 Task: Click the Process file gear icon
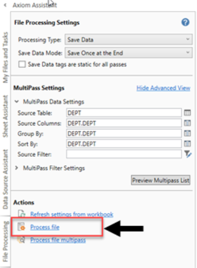22,227
